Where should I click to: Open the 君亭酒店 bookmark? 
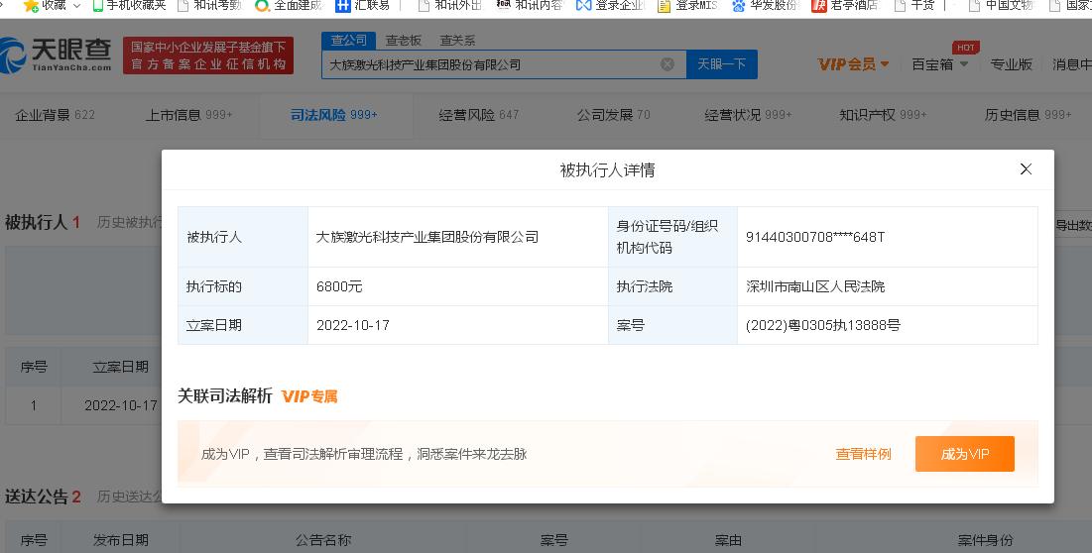point(845,6)
